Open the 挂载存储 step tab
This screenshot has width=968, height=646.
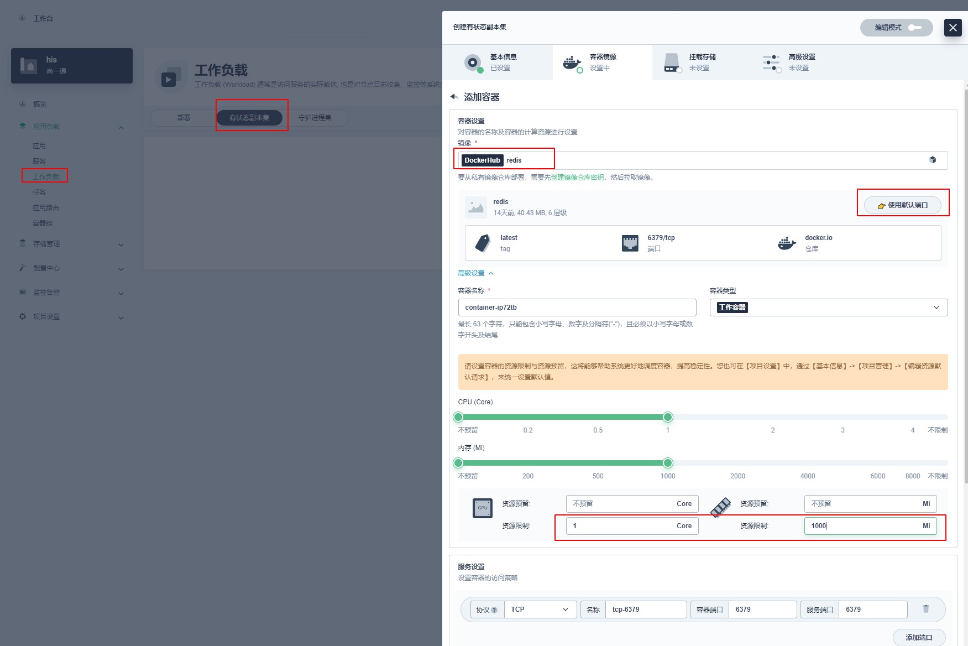pos(702,62)
